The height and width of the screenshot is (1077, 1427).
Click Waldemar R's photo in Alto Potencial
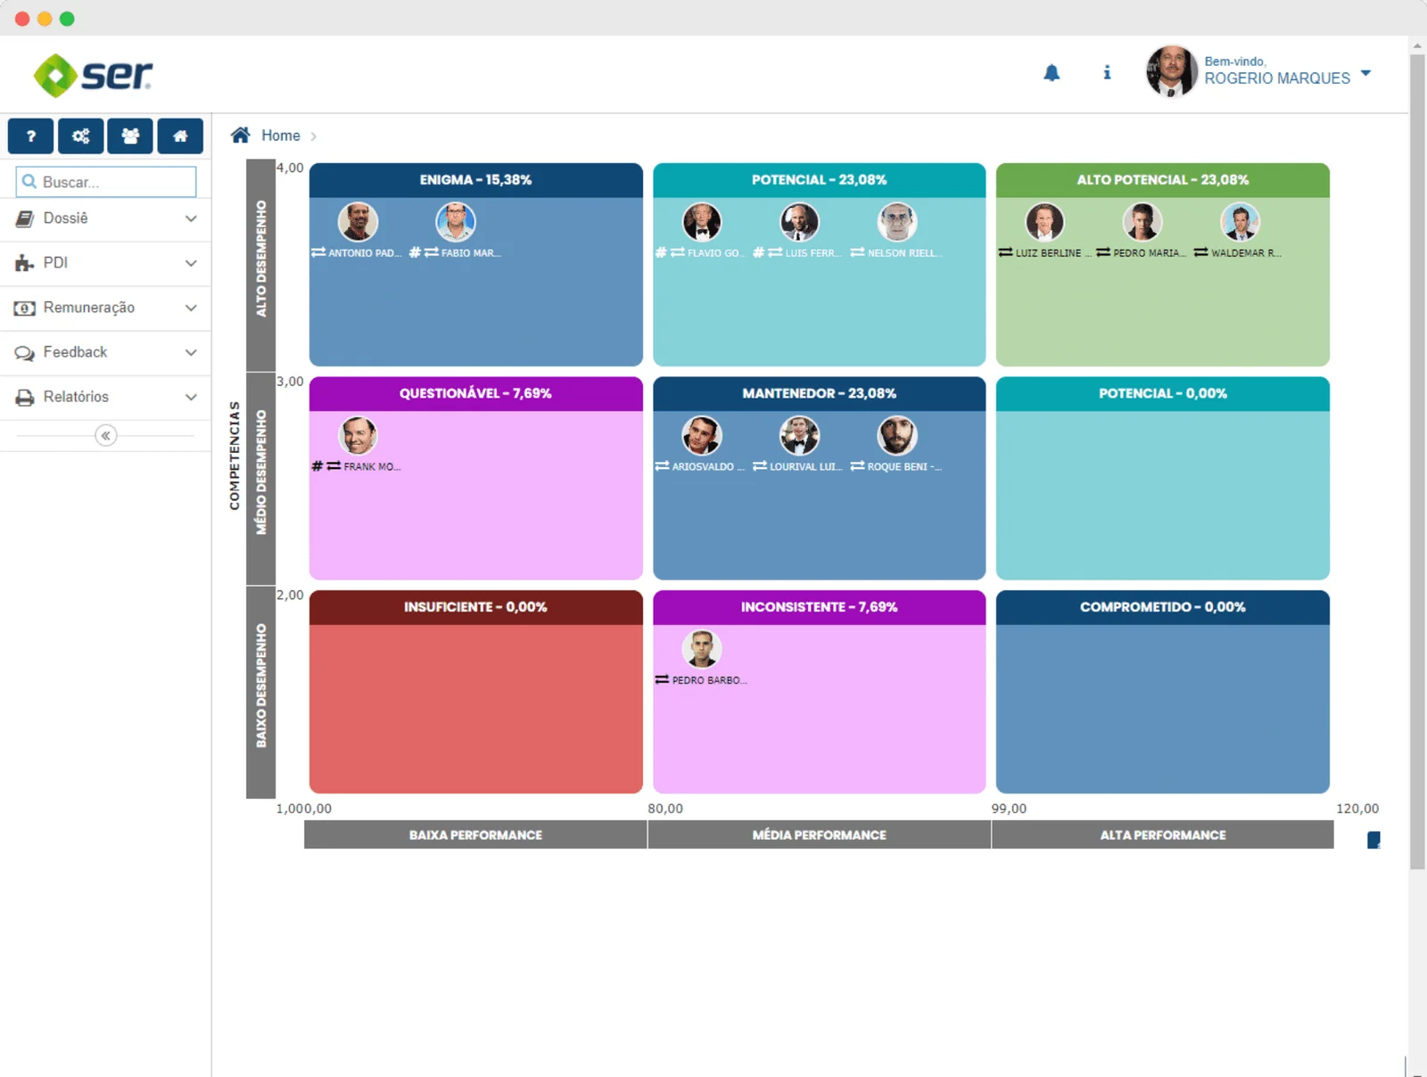pos(1240,222)
